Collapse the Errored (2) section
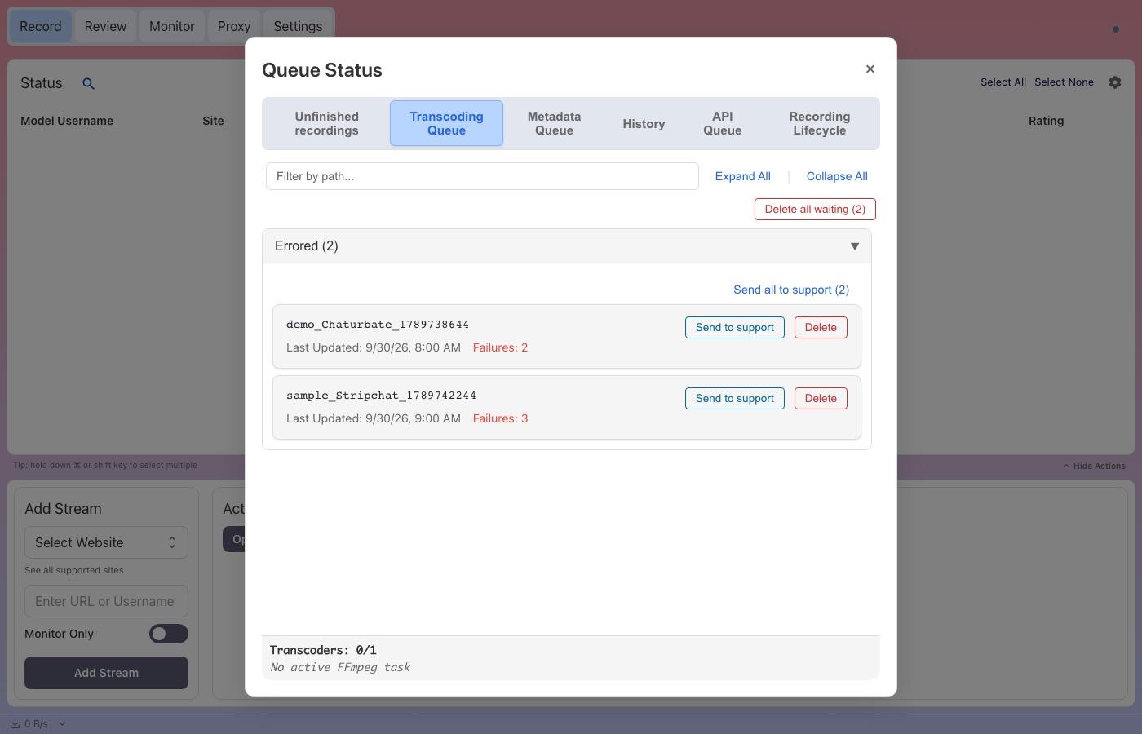The height and width of the screenshot is (734, 1142). [855, 246]
